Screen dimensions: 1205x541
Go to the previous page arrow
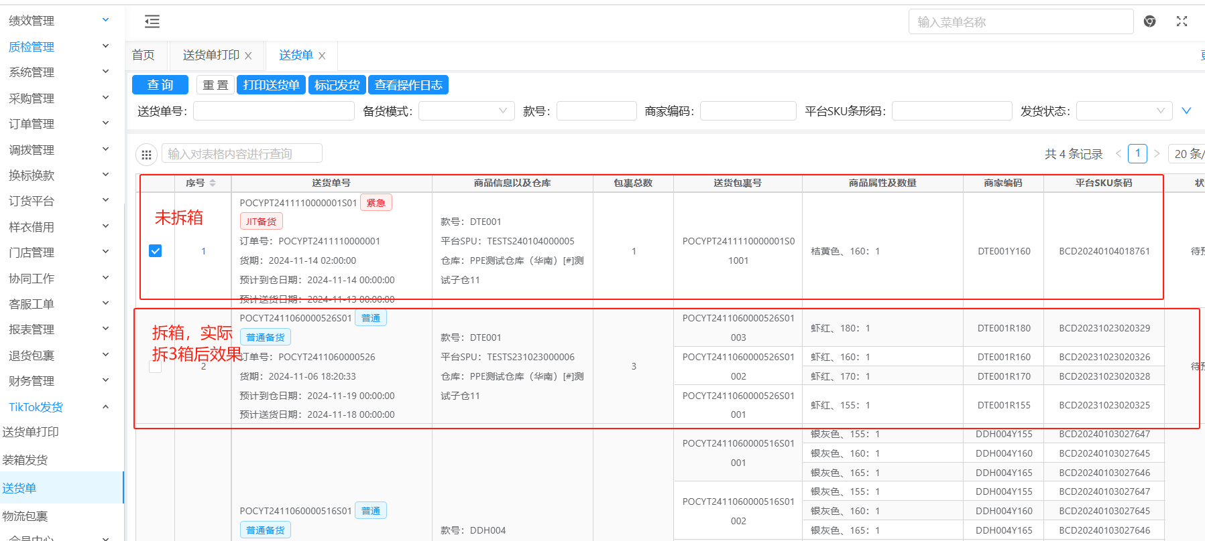click(x=1118, y=154)
